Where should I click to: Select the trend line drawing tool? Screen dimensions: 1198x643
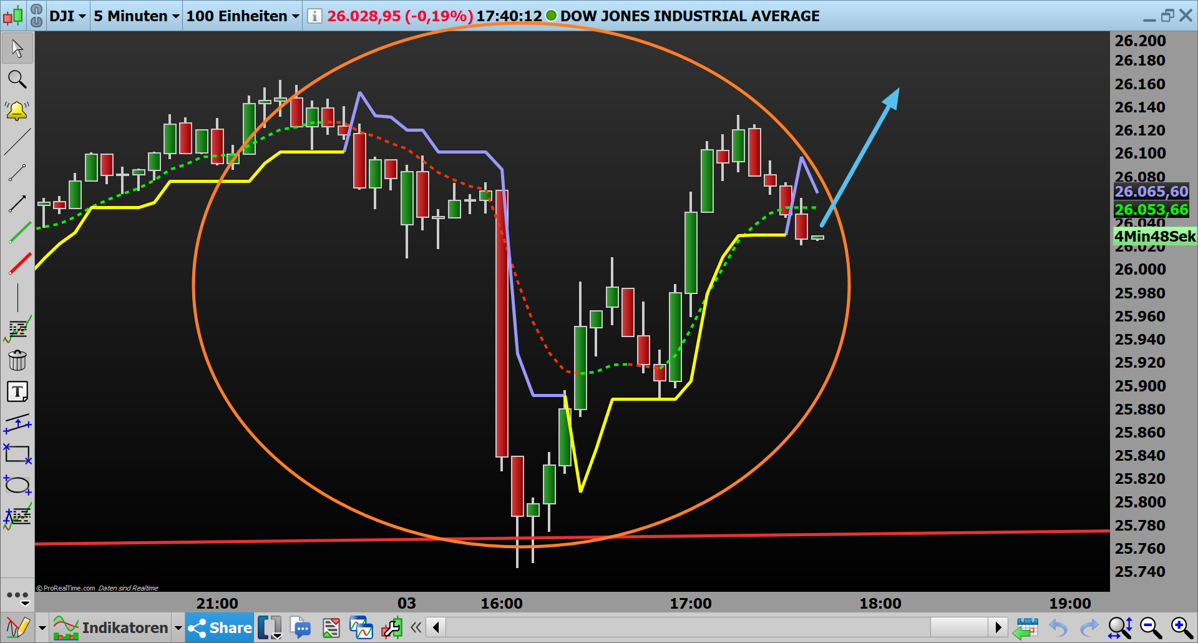pos(17,142)
